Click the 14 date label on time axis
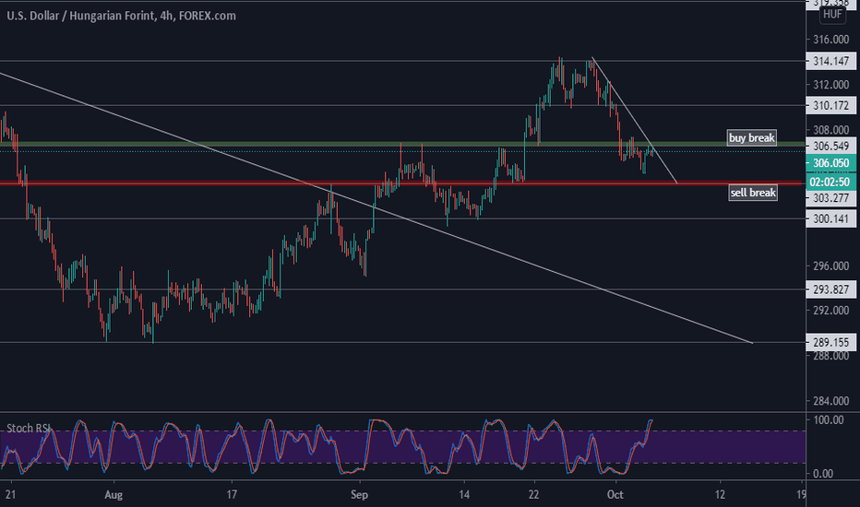 pos(464,495)
